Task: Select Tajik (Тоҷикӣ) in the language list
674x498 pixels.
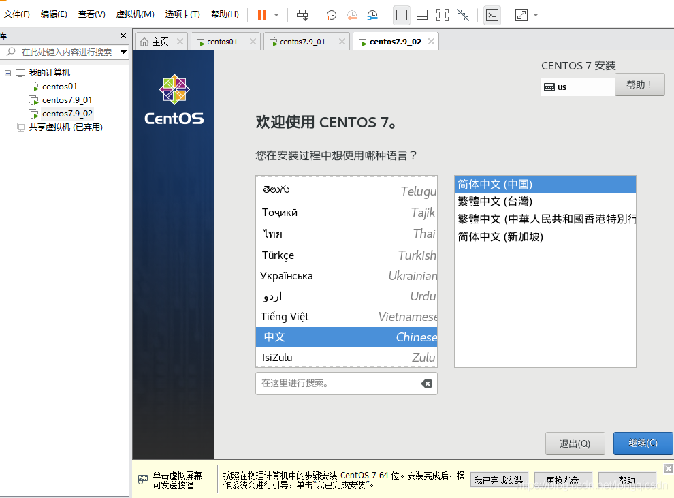Action: tap(347, 212)
